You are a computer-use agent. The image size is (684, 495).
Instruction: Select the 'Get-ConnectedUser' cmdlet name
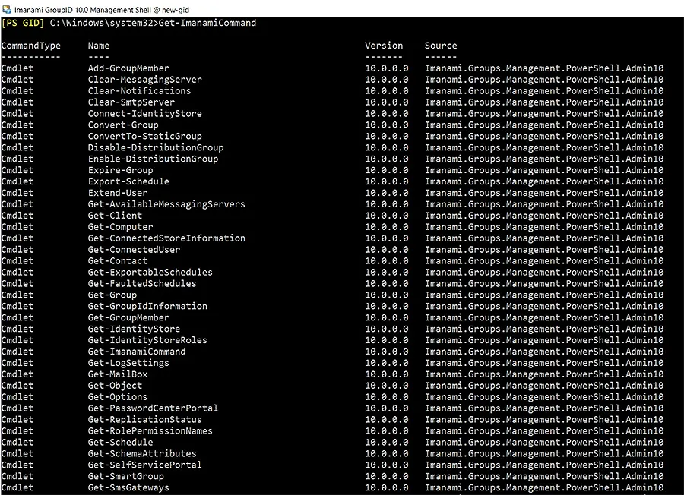coord(134,249)
